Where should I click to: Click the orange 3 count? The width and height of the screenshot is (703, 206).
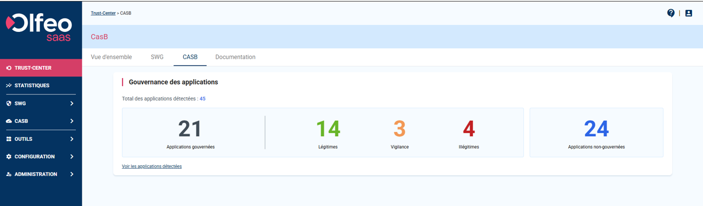tap(399, 129)
